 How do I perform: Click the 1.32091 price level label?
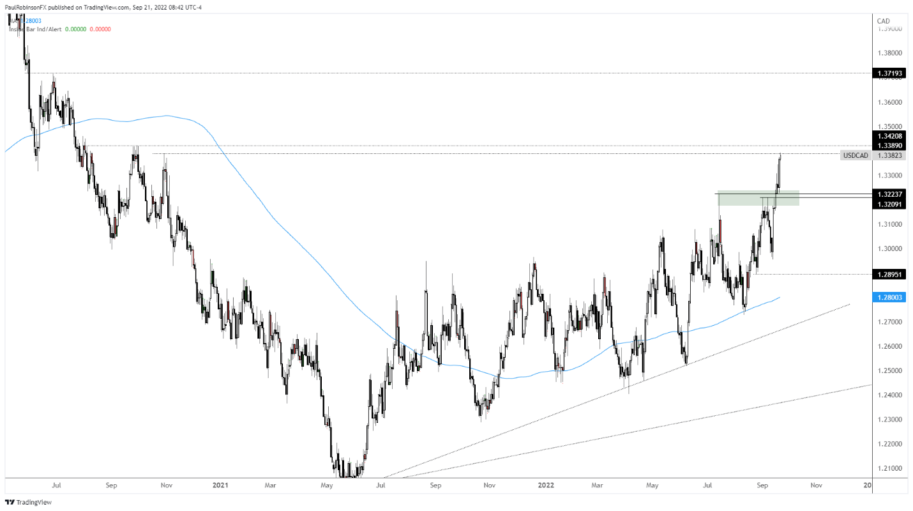point(889,204)
